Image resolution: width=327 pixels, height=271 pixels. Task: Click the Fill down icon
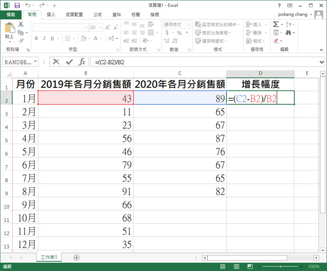pos(276,33)
